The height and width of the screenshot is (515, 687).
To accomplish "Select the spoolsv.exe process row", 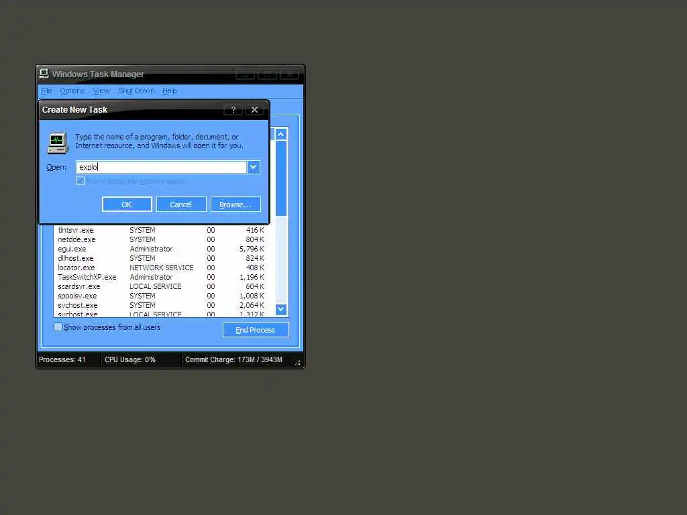I will tap(161, 296).
